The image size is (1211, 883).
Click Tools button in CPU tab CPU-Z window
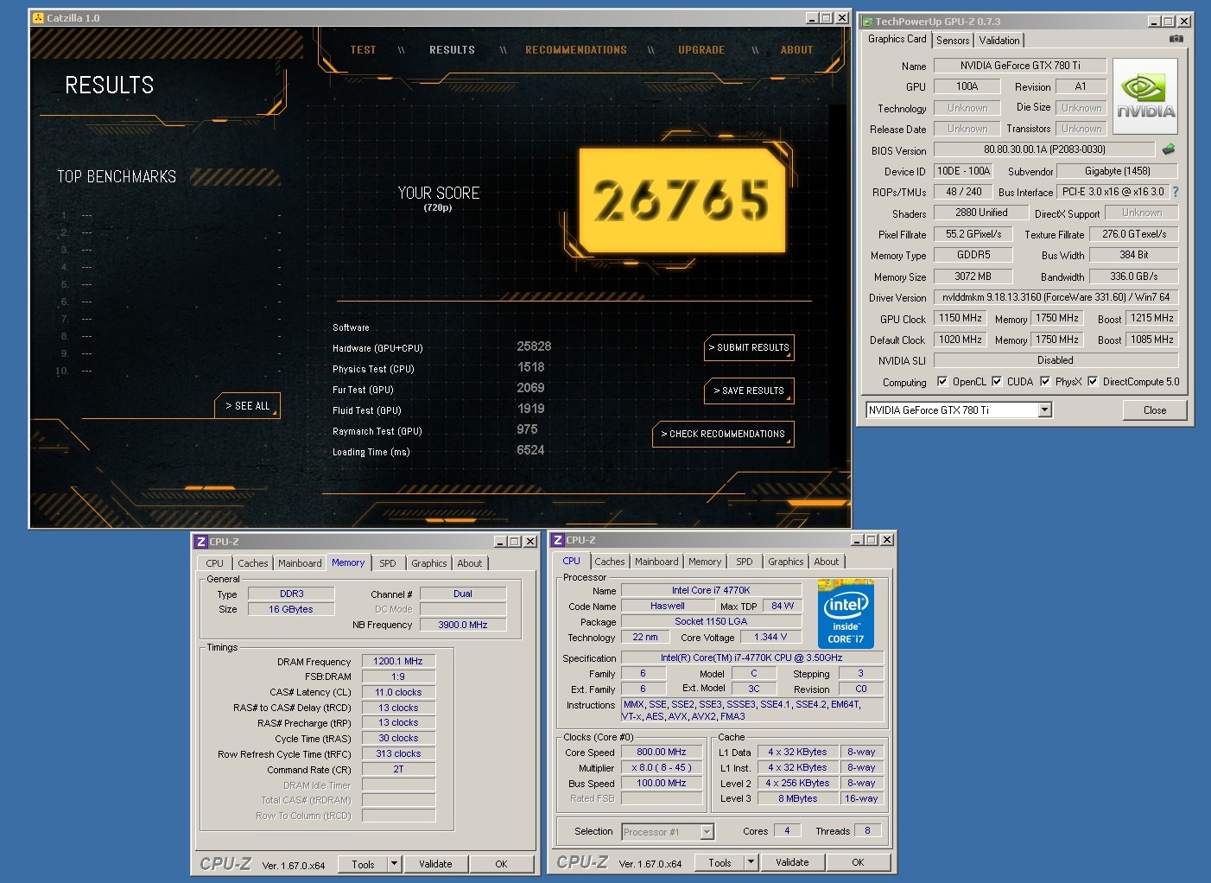pyautogui.click(x=720, y=862)
